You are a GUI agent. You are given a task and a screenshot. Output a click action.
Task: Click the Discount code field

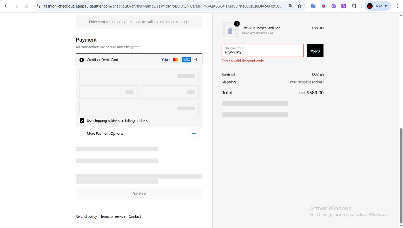[263, 50]
